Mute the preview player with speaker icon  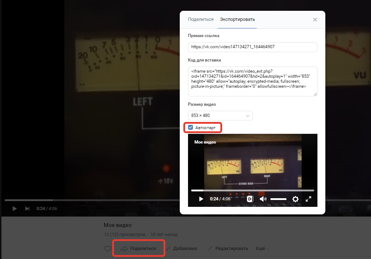click(x=263, y=199)
